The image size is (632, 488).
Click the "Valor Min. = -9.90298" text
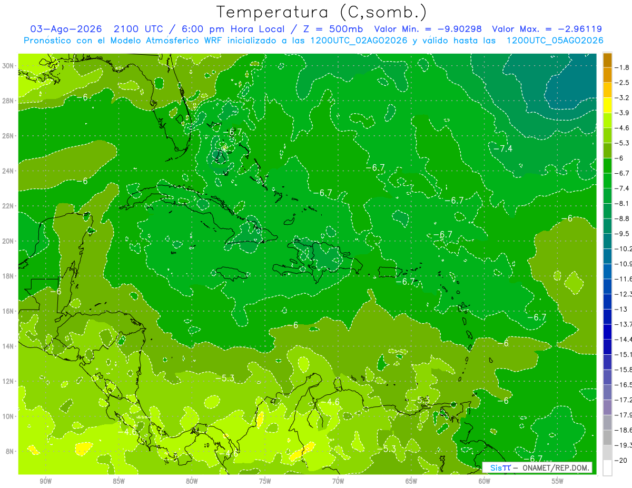(428, 29)
